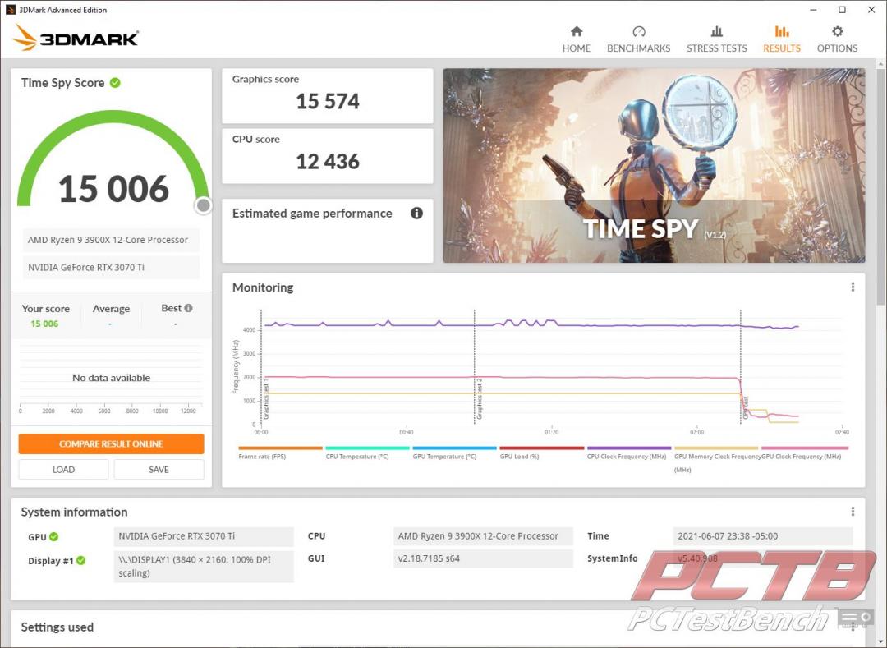Open the Monitoring panel three-dot menu
Viewport: 887px width, 648px height.
pyautogui.click(x=853, y=287)
